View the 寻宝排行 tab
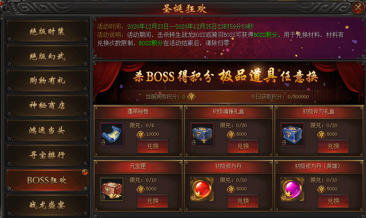Screen dimensions: 366x218 coord(47,155)
